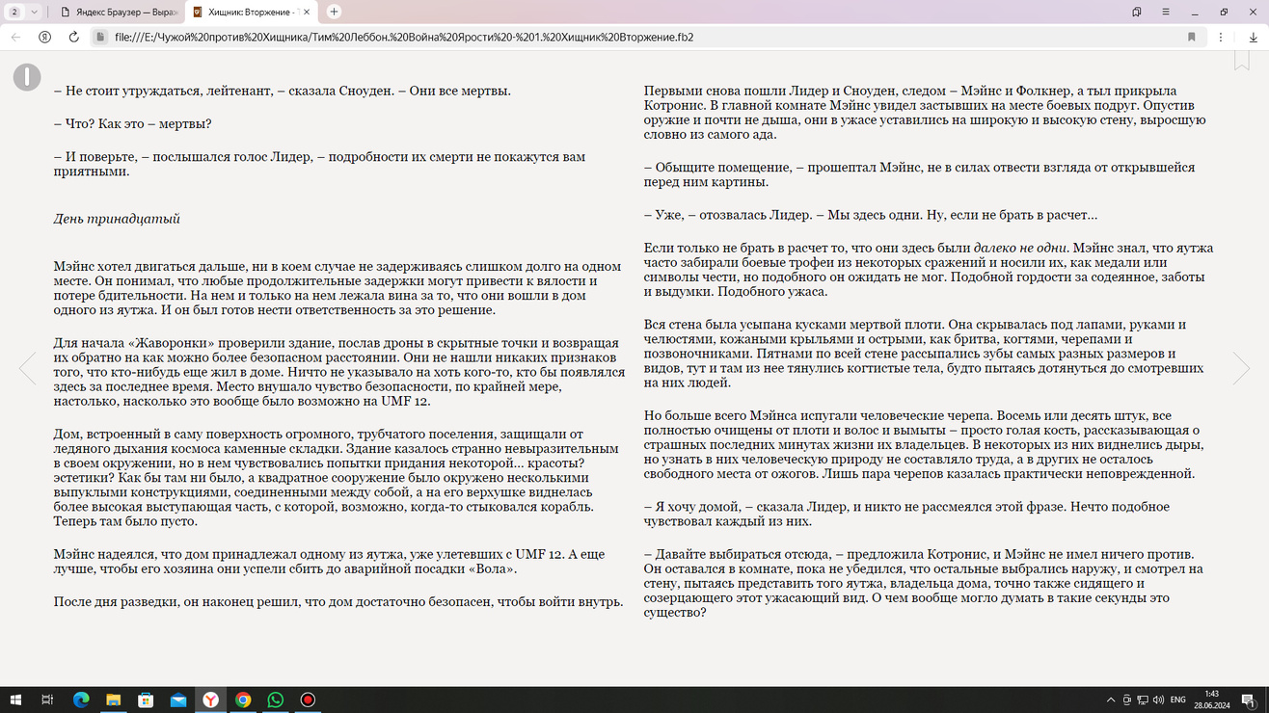
Task: Open File Explorer from the taskbar
Action: pyautogui.click(x=113, y=700)
